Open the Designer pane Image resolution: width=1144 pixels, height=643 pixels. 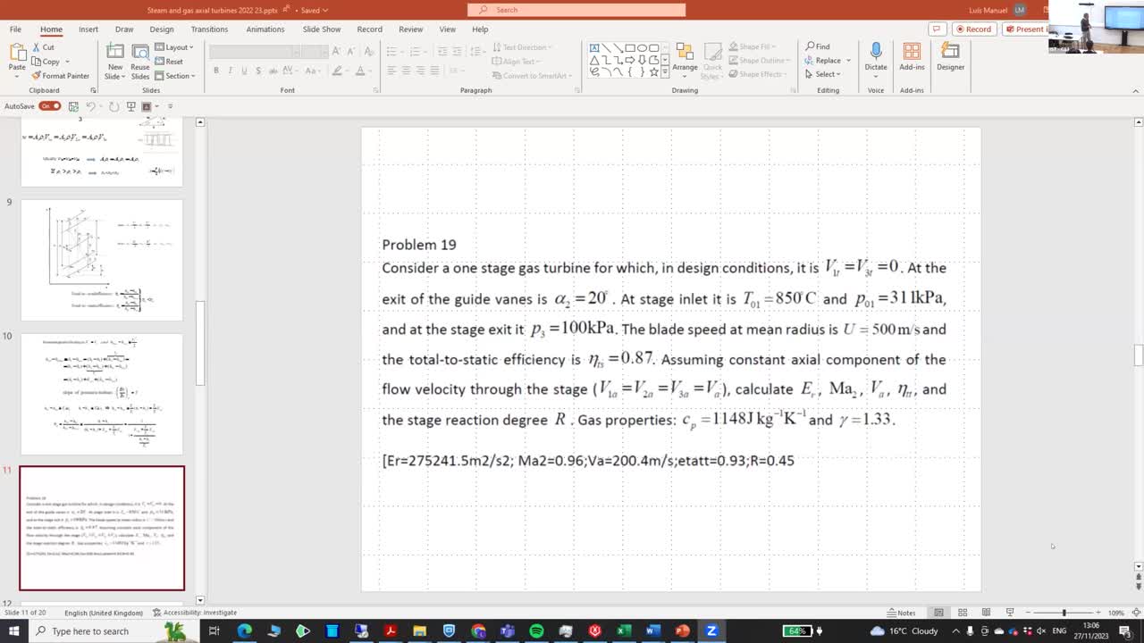coord(950,57)
